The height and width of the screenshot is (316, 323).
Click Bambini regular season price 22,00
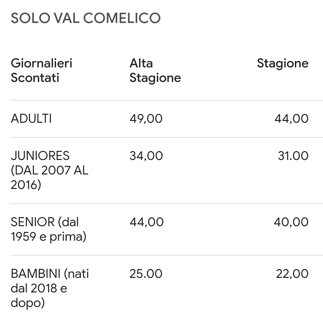coord(292,274)
